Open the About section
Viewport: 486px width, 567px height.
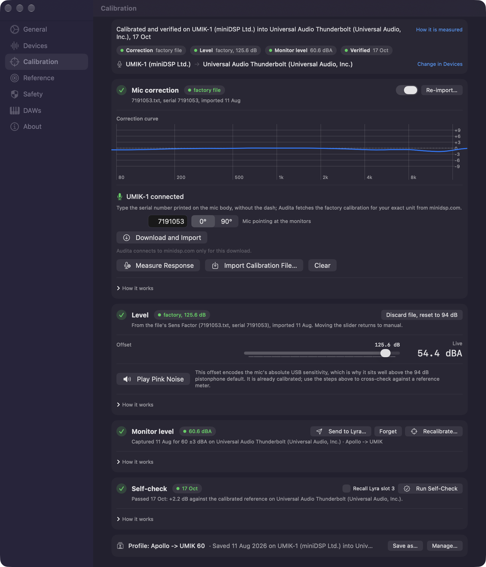coord(47,126)
